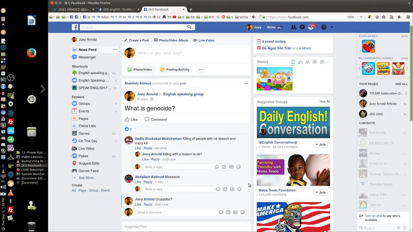This screenshot has height=232, width=413.
Task: Click the search magnifier button
Action: coord(189,27)
